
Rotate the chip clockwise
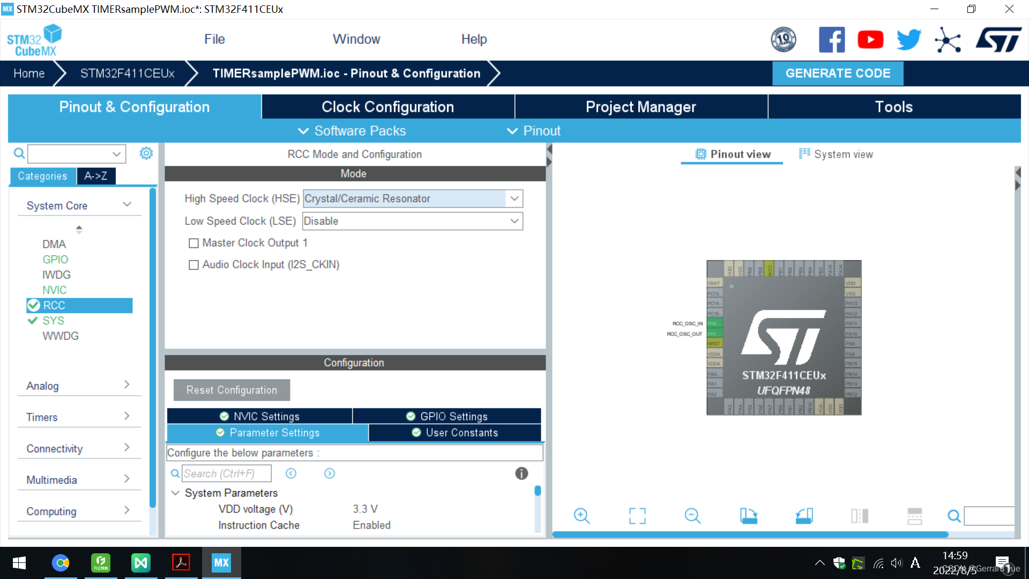749,516
